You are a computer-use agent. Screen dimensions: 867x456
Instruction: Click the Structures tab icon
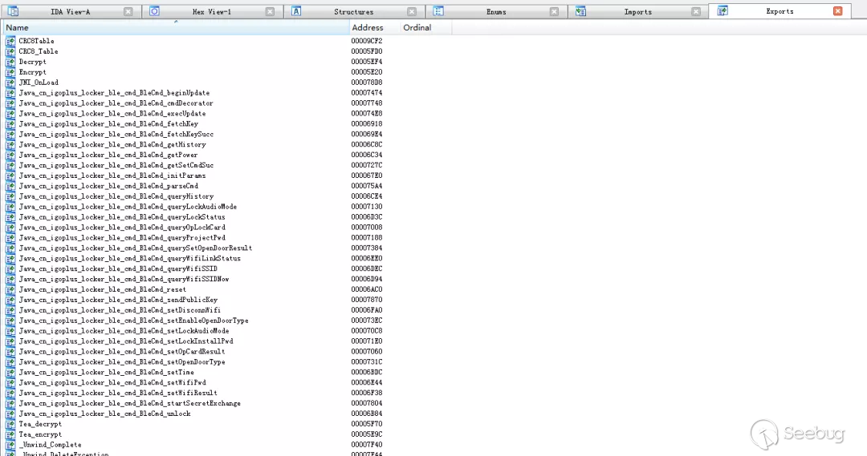point(296,11)
